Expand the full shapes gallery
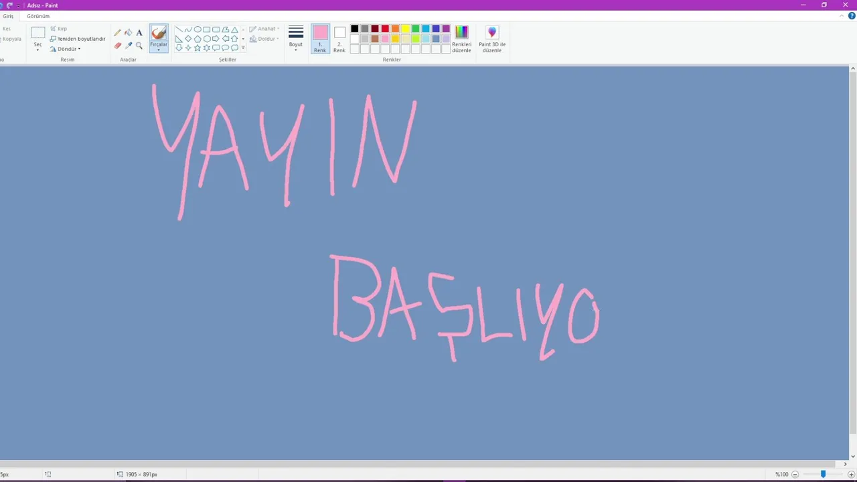Image resolution: width=857 pixels, height=482 pixels. pos(243,48)
